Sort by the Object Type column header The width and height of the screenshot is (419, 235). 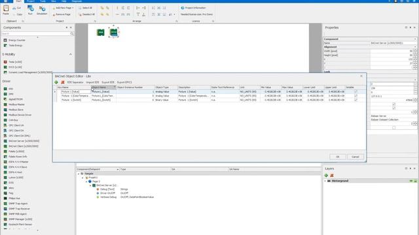[x=166, y=87]
